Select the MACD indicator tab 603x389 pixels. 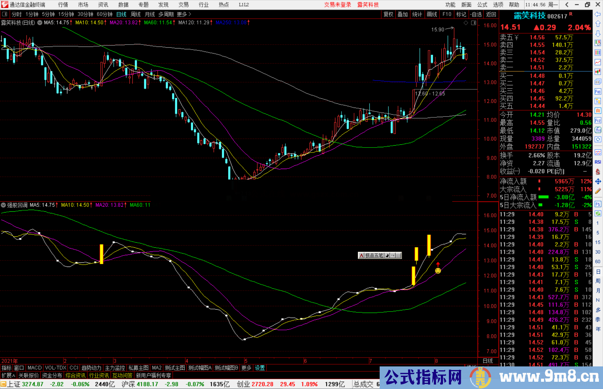coord(34,368)
